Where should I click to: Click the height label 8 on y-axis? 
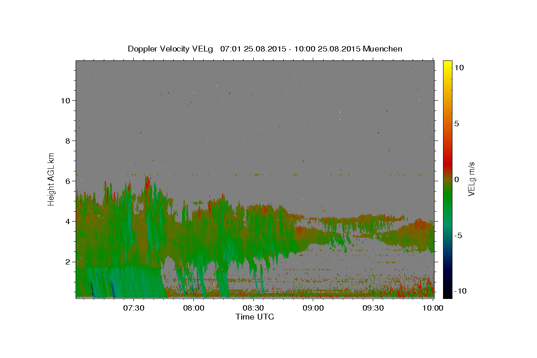[x=68, y=141]
